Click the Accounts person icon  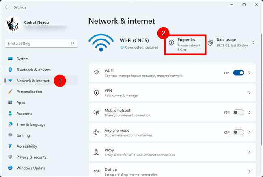tap(10, 113)
